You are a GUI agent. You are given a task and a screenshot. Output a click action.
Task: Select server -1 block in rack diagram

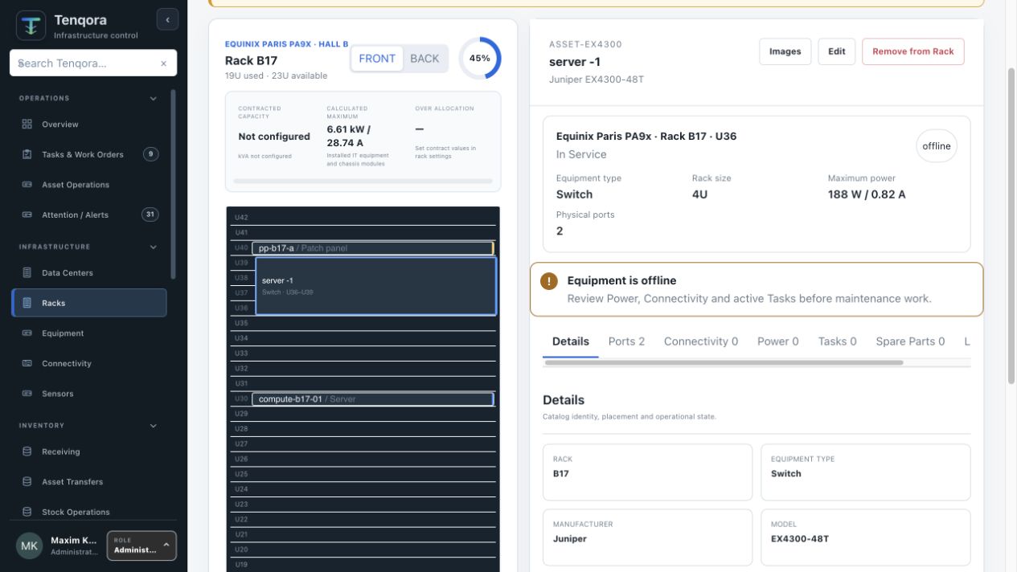click(x=376, y=286)
